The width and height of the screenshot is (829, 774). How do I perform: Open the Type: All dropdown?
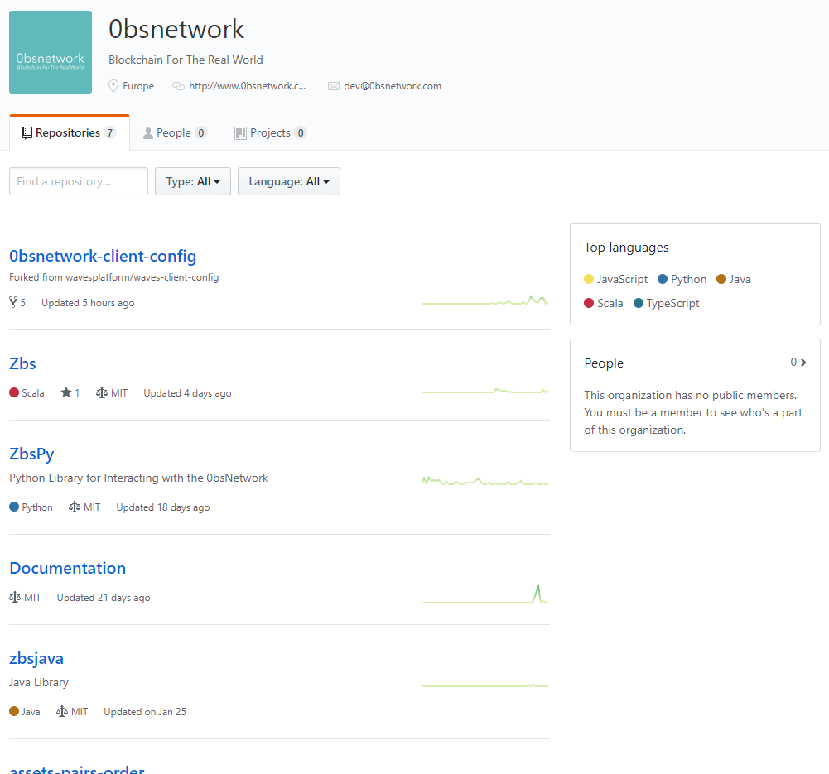pos(192,181)
